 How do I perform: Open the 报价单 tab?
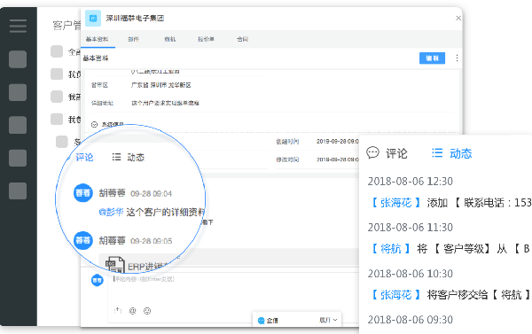(x=206, y=39)
